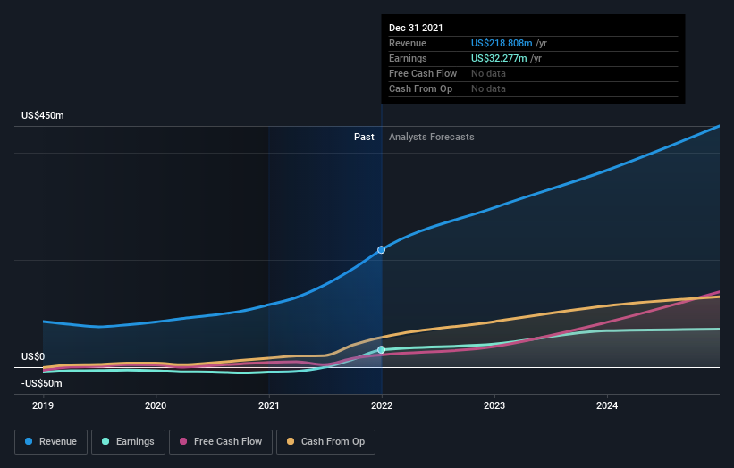The width and height of the screenshot is (734, 468).
Task: Click the 2023 x-axis label
Action: (494, 405)
